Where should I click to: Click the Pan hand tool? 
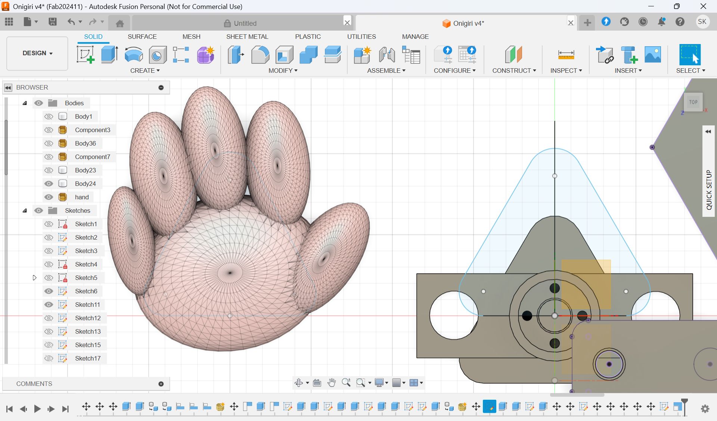[x=332, y=383]
